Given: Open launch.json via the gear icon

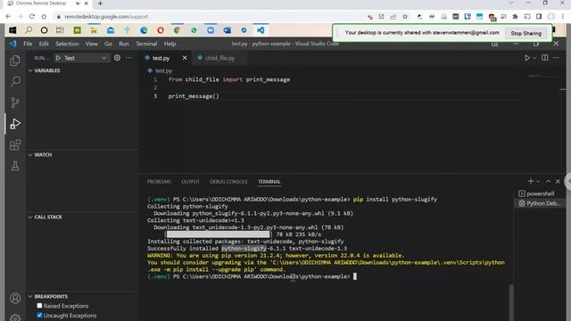Looking at the screenshot, I should point(117,57).
